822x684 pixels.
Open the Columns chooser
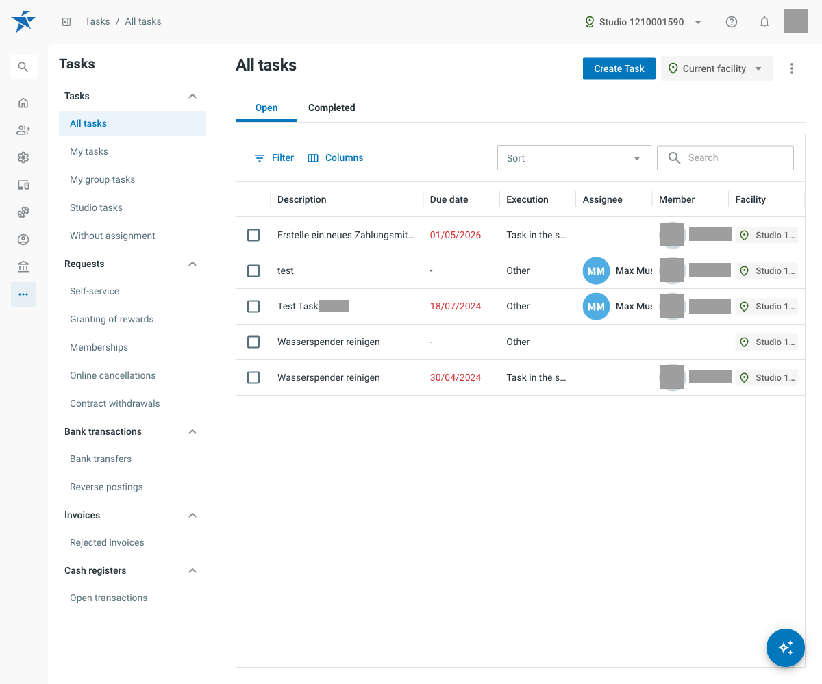coord(336,157)
